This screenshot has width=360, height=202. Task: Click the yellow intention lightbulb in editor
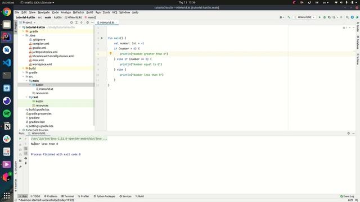(x=110, y=53)
